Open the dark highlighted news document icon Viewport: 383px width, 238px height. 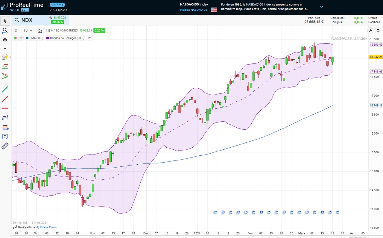[338, 212]
